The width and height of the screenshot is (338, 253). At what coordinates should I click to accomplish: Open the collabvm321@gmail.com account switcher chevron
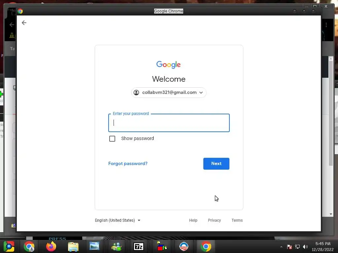point(201,93)
